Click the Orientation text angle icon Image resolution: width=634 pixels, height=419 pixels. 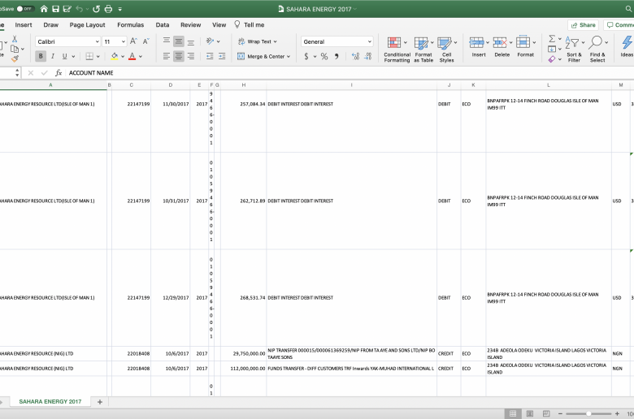210,41
